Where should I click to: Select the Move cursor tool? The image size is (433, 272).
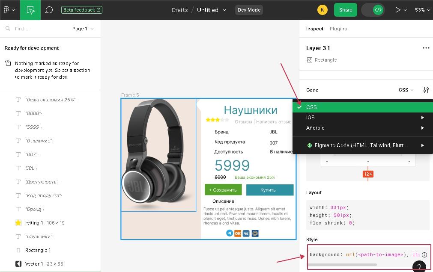(30, 10)
